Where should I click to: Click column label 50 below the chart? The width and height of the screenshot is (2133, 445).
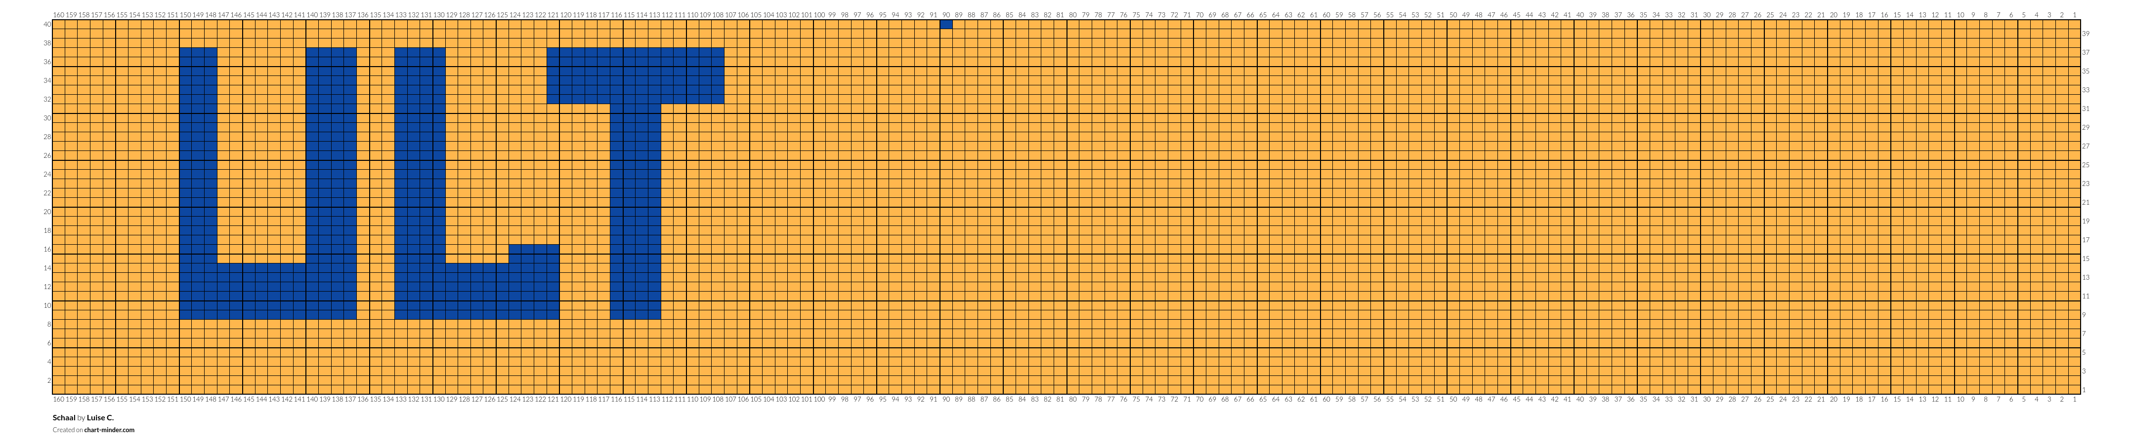1453,400
